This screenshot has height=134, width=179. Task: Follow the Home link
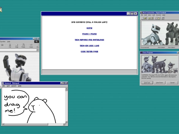click(x=89, y=28)
